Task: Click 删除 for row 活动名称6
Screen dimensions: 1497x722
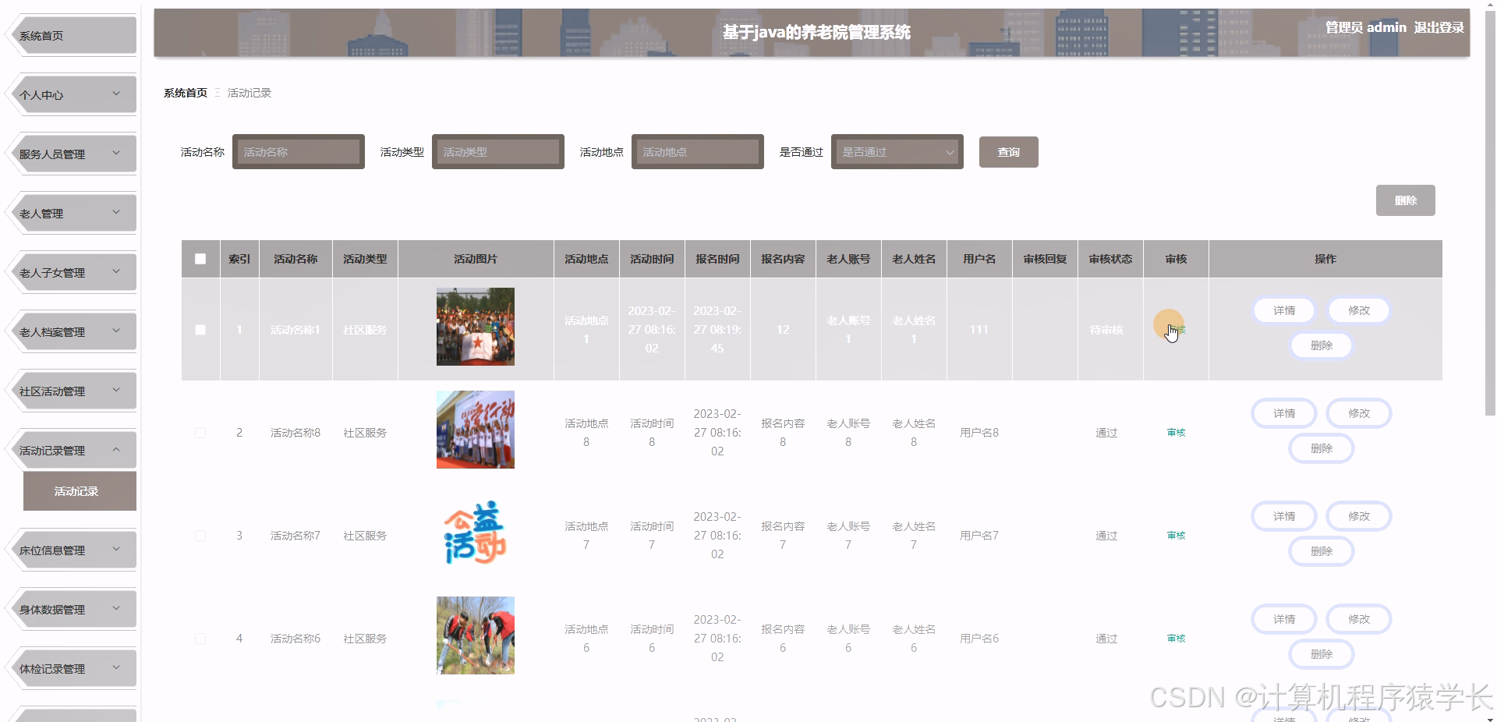Action: [1321, 654]
